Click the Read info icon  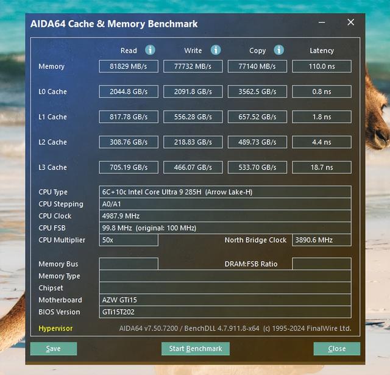pyautogui.click(x=151, y=50)
